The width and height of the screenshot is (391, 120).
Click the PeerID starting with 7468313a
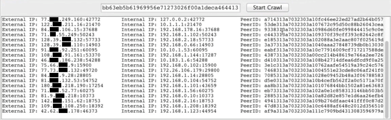click(x=312, y=70)
